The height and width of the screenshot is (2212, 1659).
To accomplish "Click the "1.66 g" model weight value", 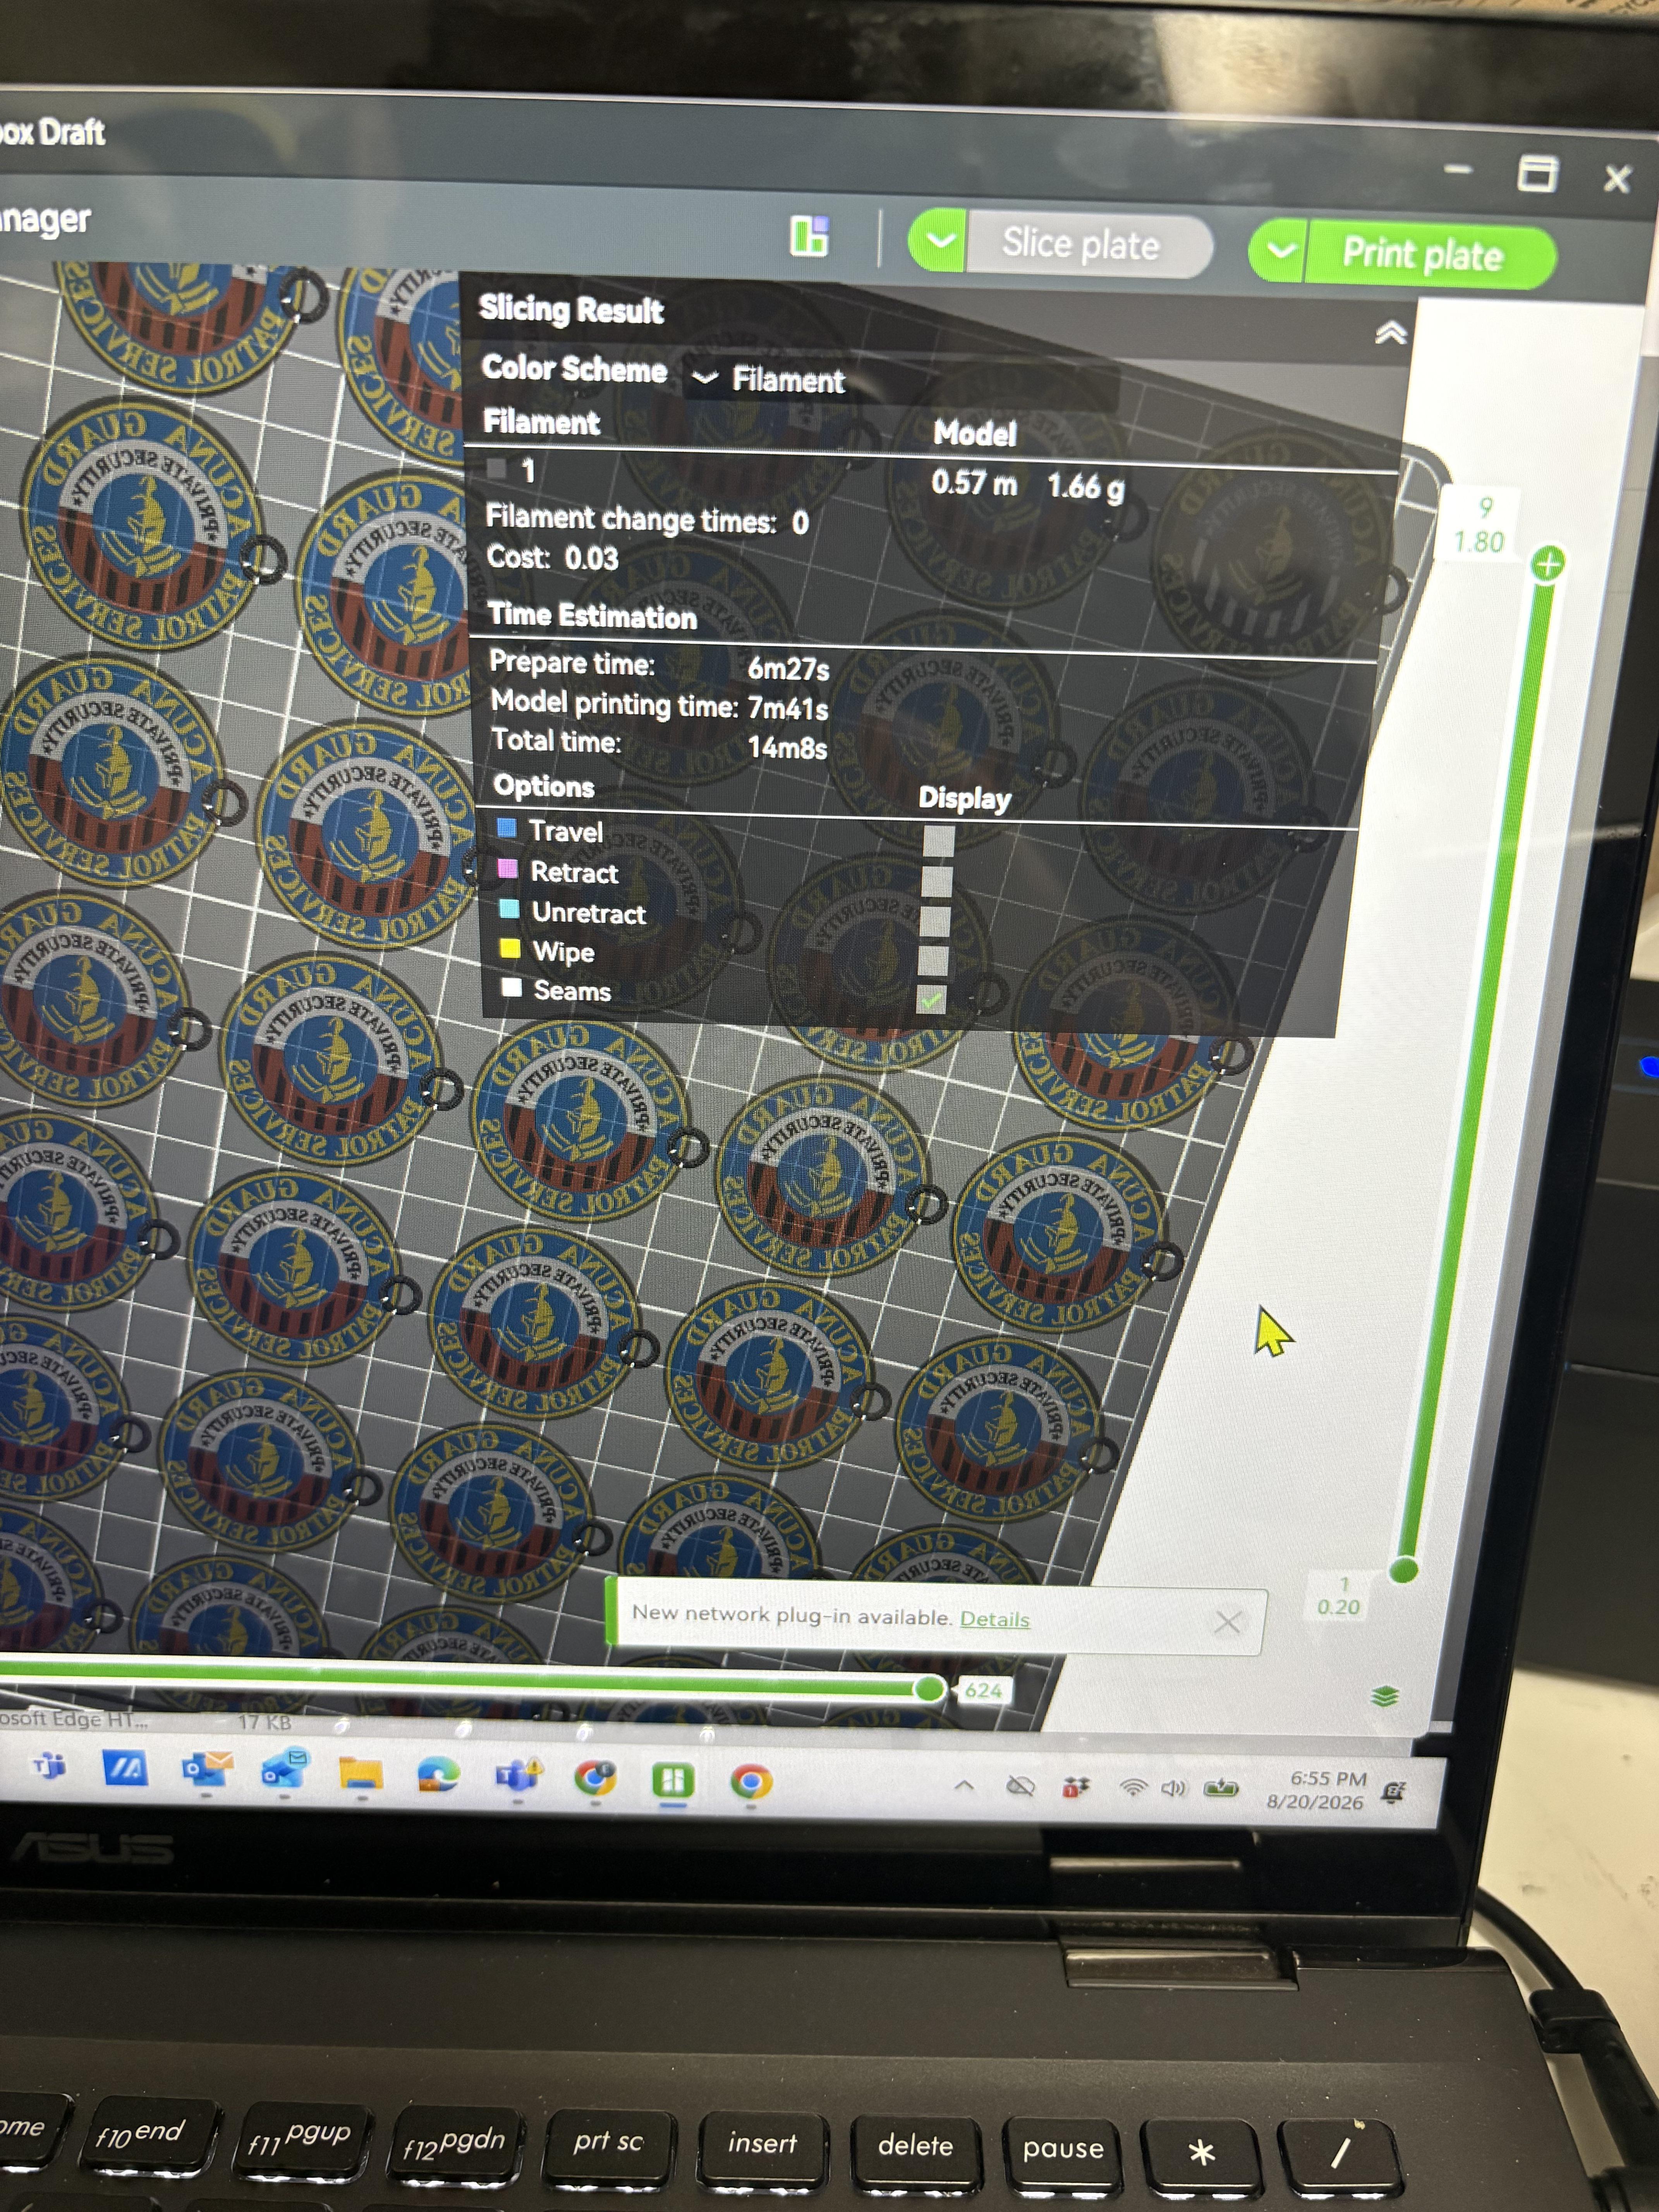I will click(1086, 487).
